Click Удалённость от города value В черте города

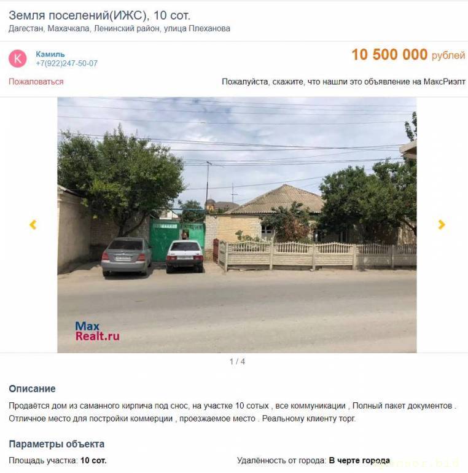tap(359, 461)
